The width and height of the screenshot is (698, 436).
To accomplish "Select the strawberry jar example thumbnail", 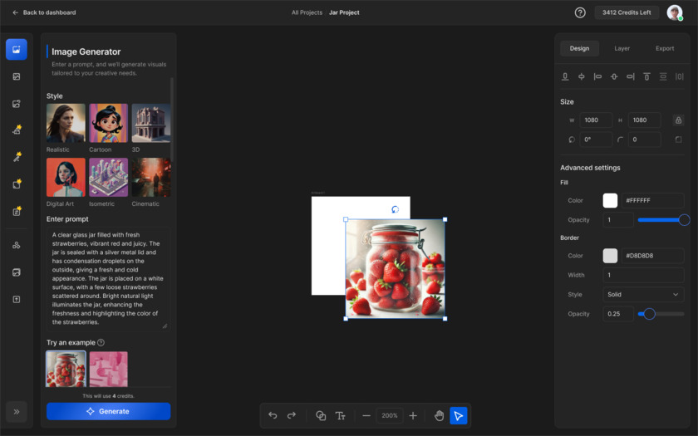I will click(66, 369).
